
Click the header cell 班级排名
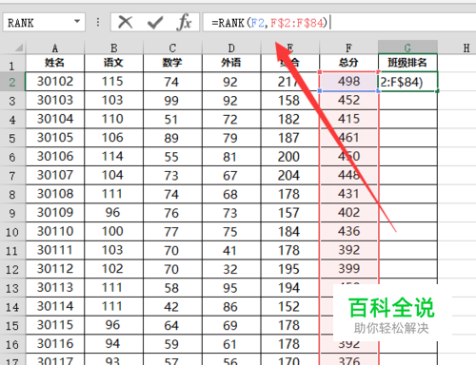click(x=407, y=63)
